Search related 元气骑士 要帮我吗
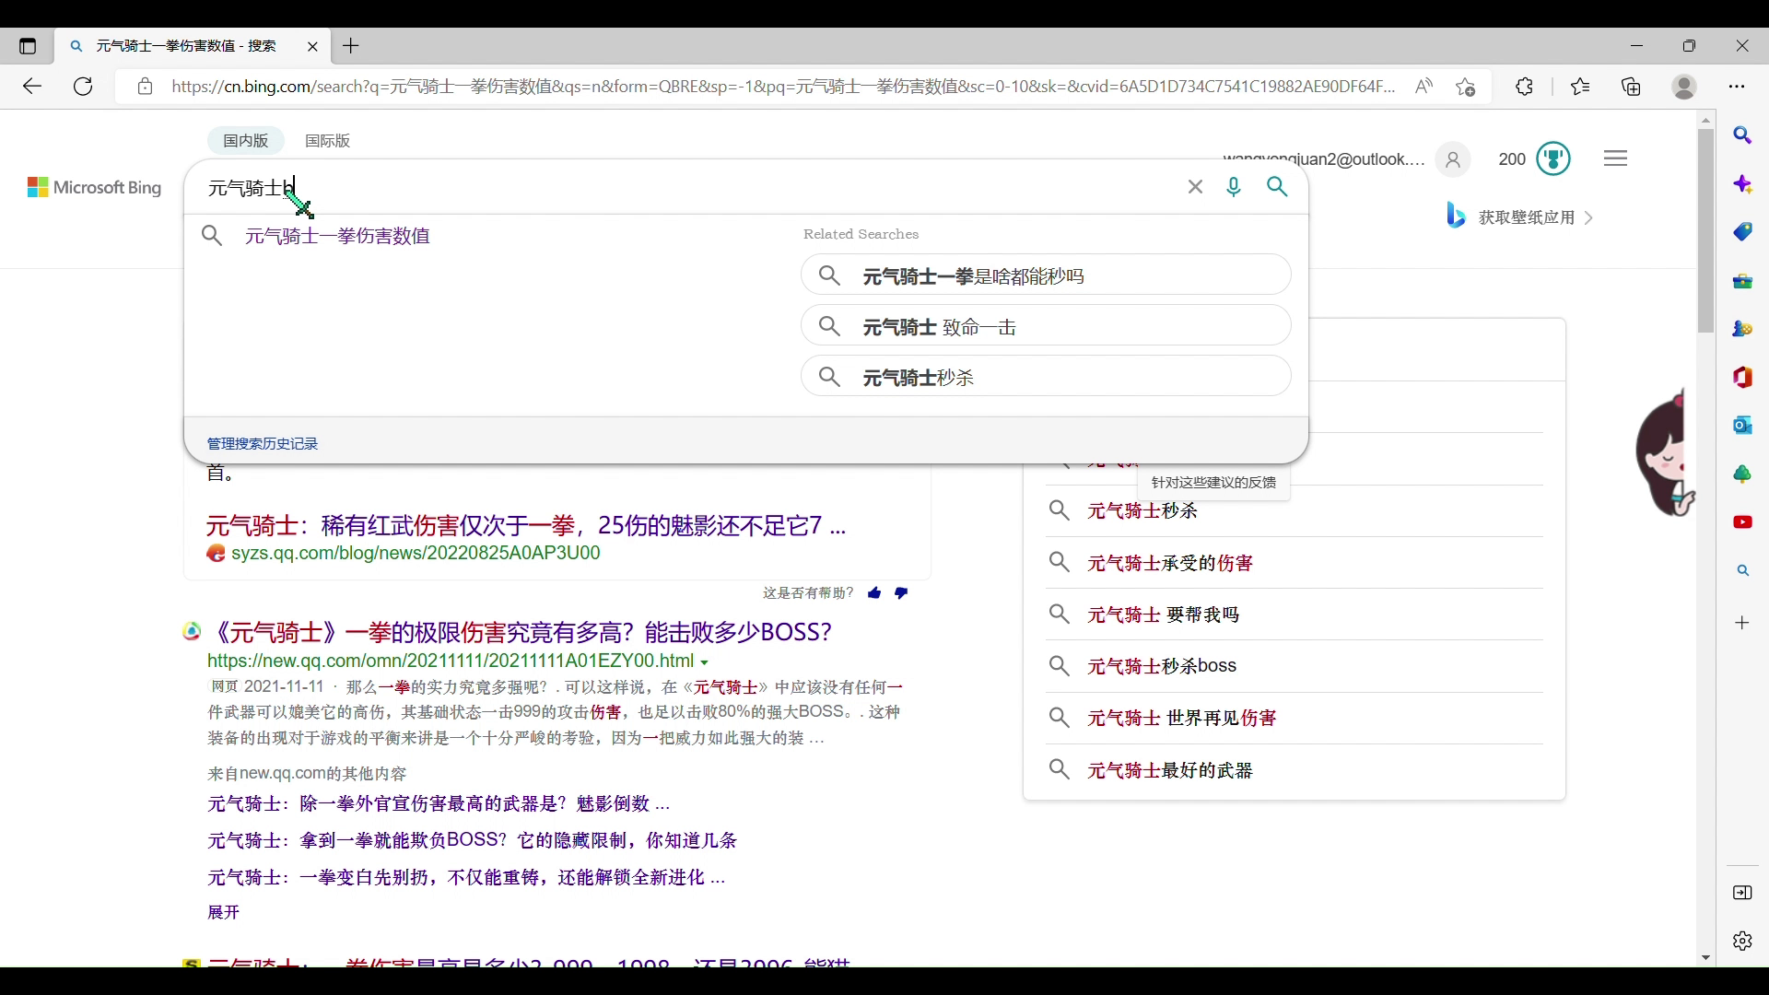The height and width of the screenshot is (995, 1769). pos(1164,615)
